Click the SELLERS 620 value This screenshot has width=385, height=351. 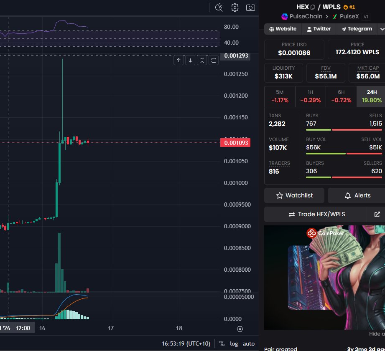pyautogui.click(x=377, y=171)
